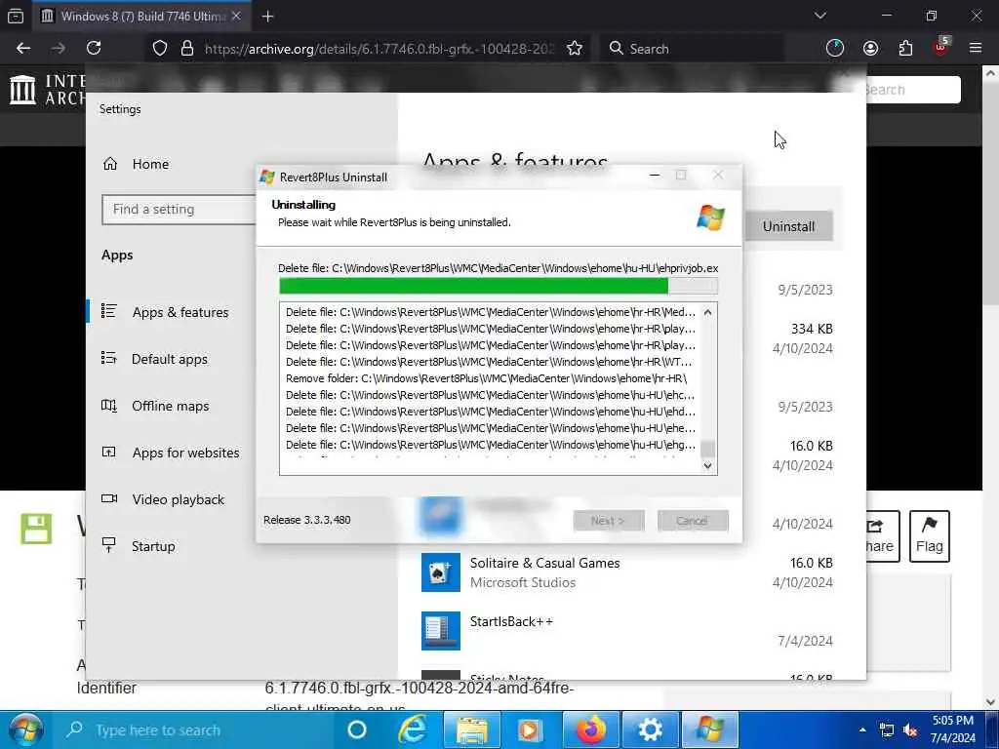Image resolution: width=999 pixels, height=749 pixels.
Task: Select StartIsBack++ app entry
Action: point(627,631)
